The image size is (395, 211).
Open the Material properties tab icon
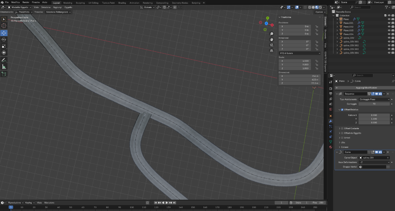tap(331, 147)
